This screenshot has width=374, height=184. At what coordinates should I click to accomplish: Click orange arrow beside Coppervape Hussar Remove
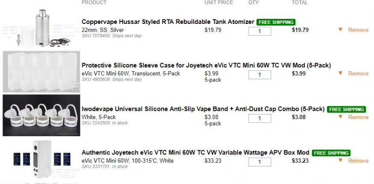[x=340, y=30]
